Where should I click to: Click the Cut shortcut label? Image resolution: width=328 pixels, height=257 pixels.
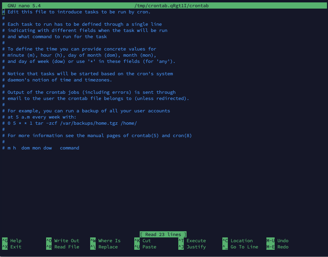tap(147, 241)
